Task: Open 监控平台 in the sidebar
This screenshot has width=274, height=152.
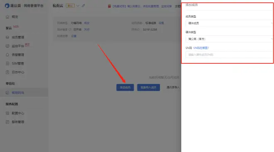Action: pyautogui.click(x=18, y=46)
